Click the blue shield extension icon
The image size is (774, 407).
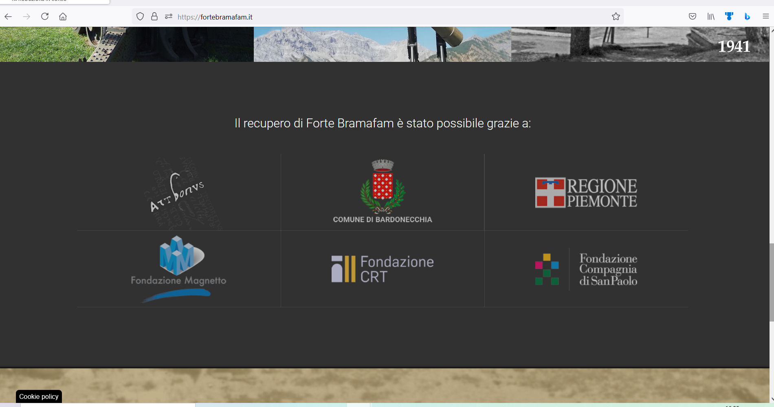[729, 17]
